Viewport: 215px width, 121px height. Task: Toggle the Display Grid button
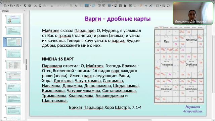81,6
